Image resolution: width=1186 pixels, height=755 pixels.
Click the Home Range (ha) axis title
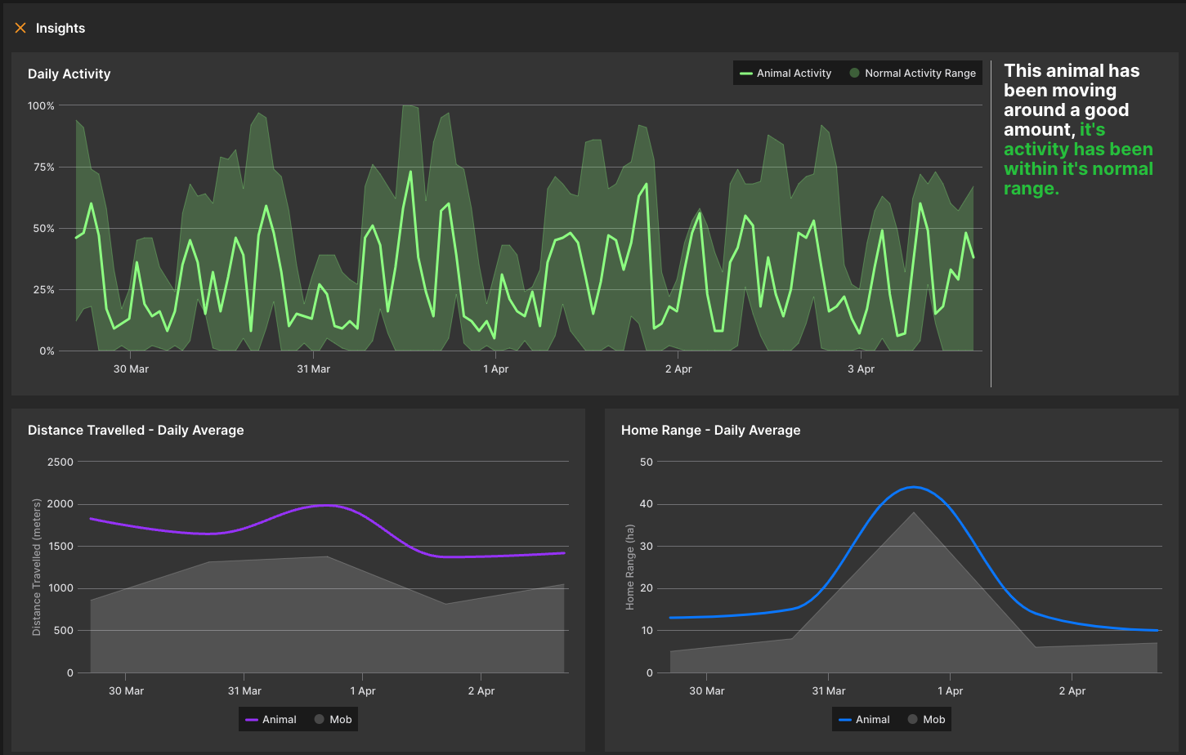(x=629, y=567)
